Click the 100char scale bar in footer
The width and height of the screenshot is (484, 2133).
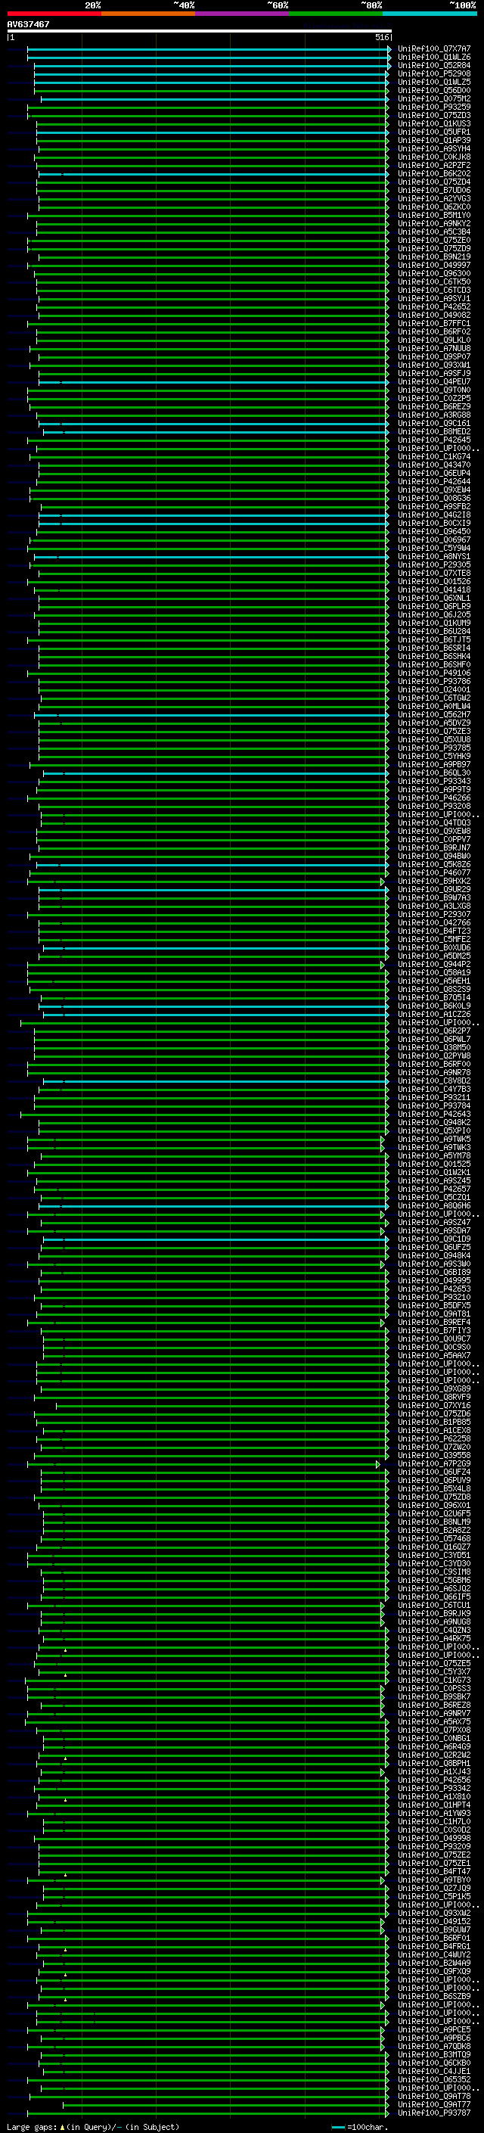pos(337,2127)
